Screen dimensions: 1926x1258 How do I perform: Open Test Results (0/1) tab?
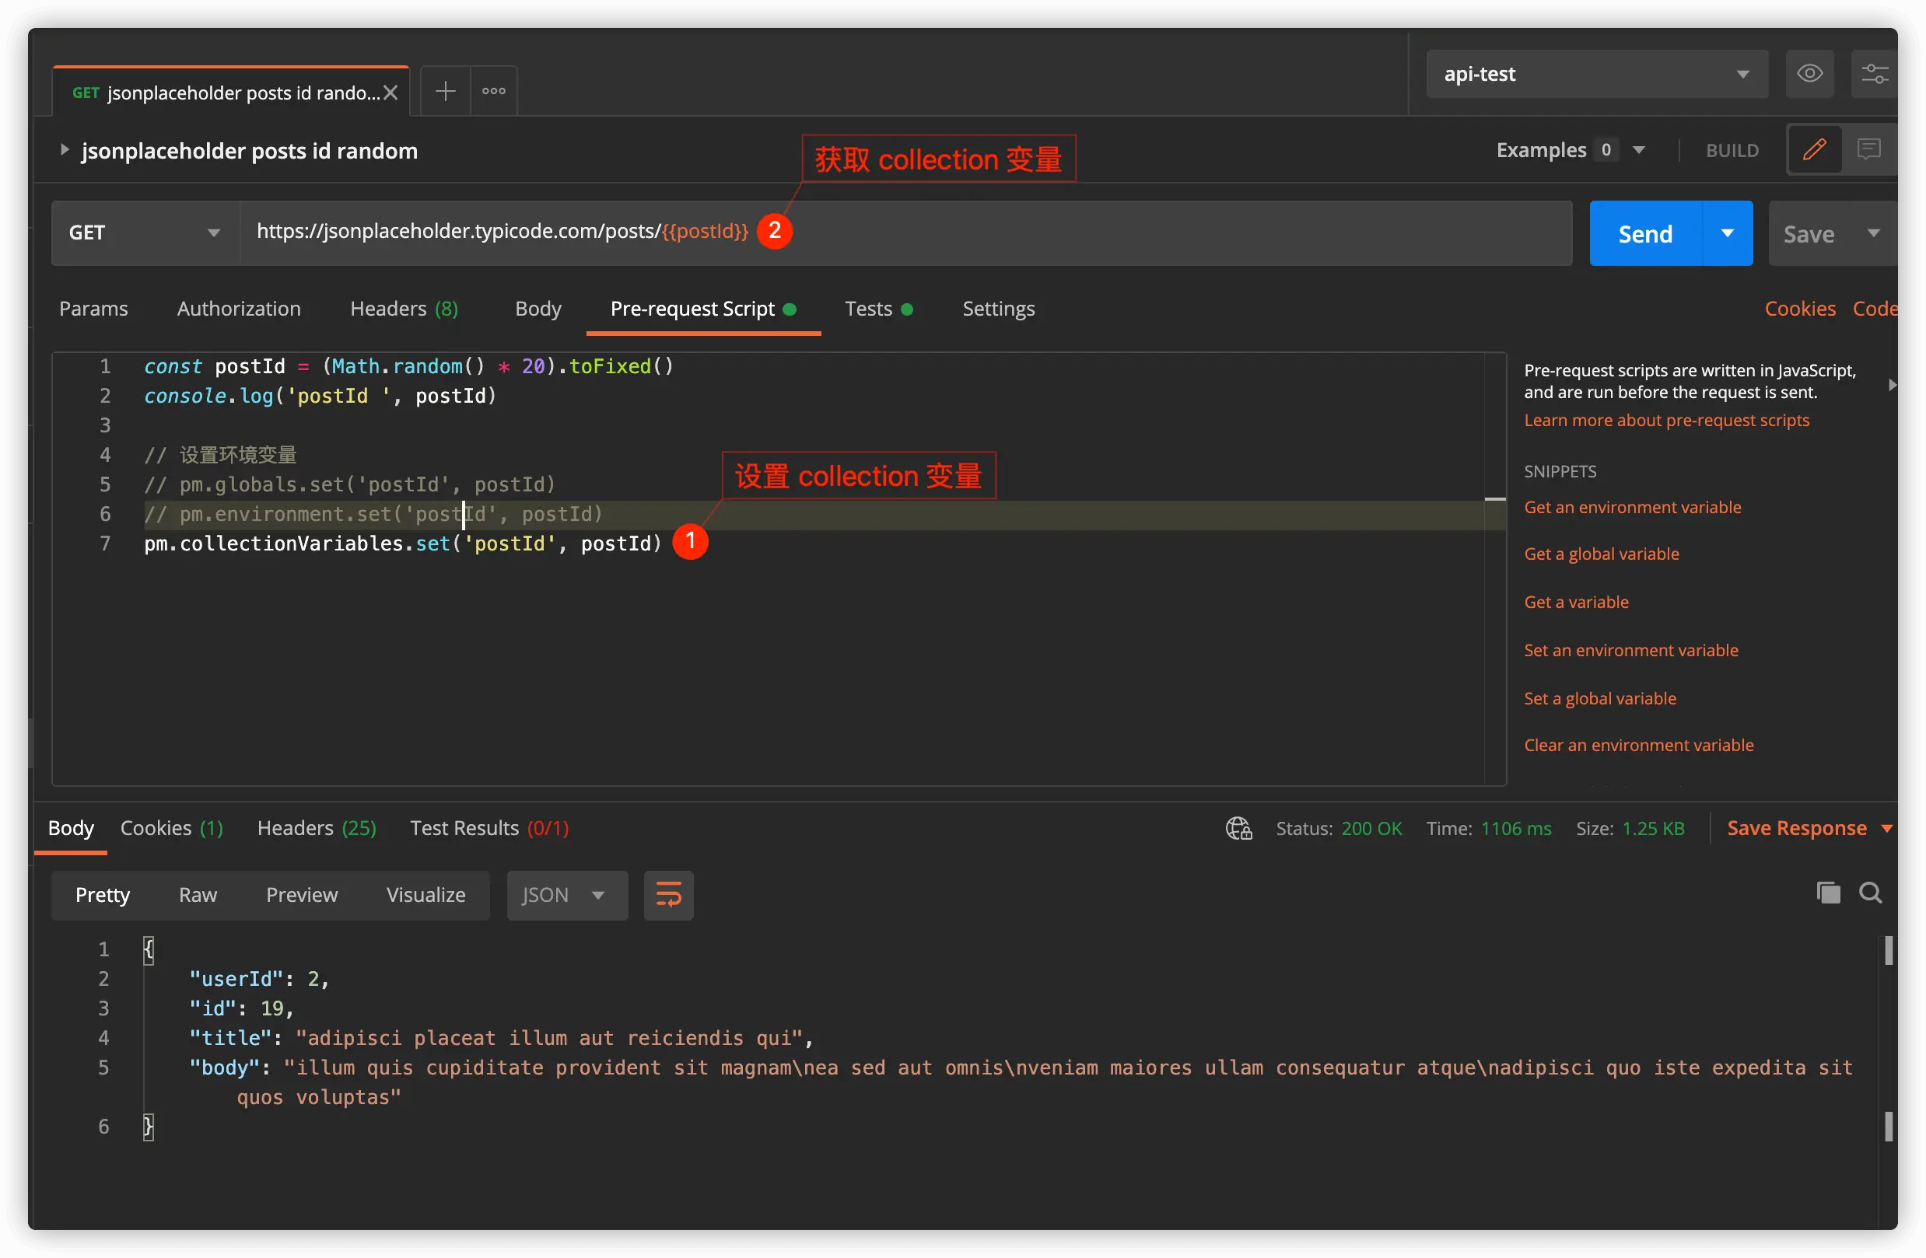[x=489, y=828]
